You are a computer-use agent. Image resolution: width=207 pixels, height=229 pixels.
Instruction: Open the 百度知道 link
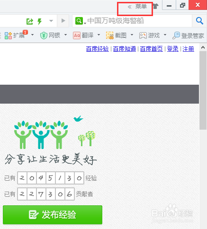(125, 49)
